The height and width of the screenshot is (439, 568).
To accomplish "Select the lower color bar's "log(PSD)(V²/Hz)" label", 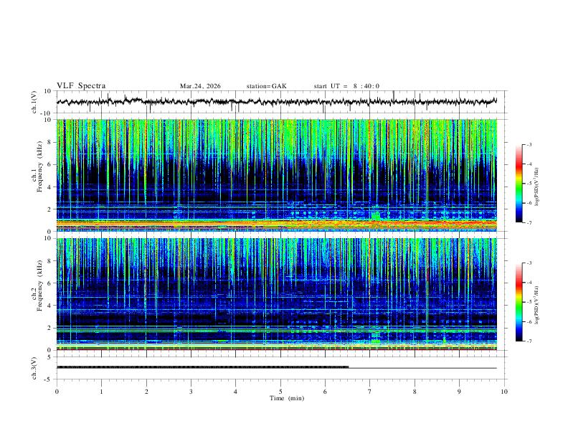I will tap(536, 305).
